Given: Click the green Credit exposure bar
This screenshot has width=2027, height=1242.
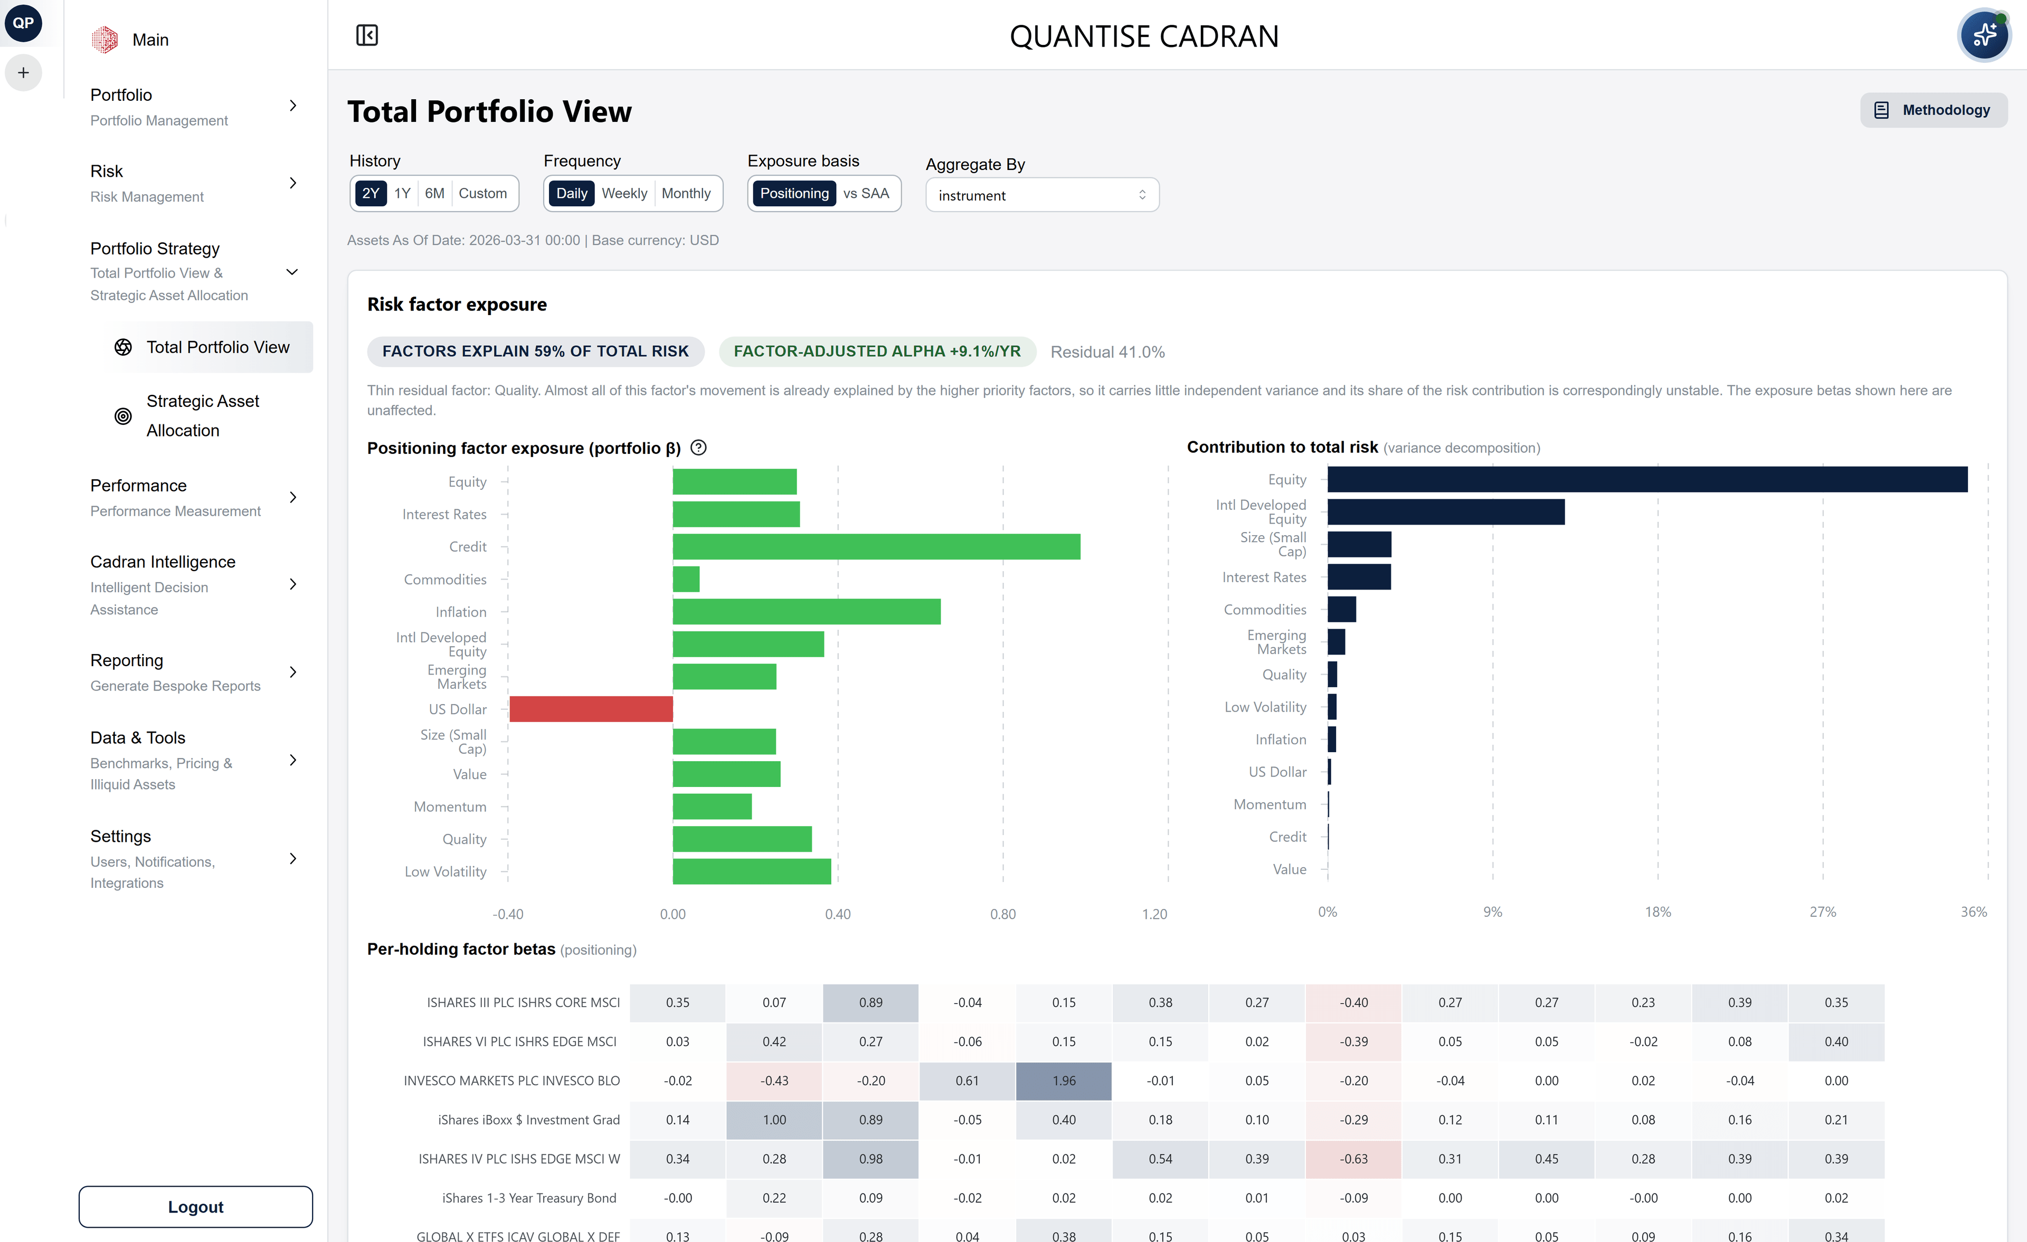Looking at the screenshot, I should pyautogui.click(x=876, y=547).
